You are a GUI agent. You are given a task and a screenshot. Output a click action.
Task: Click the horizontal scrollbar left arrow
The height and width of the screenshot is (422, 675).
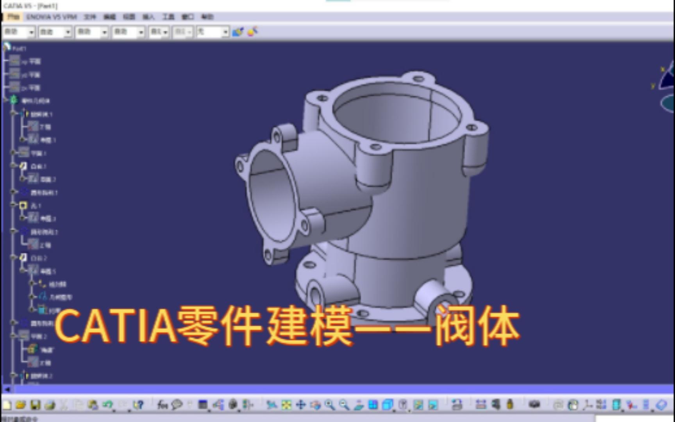tap(7, 389)
